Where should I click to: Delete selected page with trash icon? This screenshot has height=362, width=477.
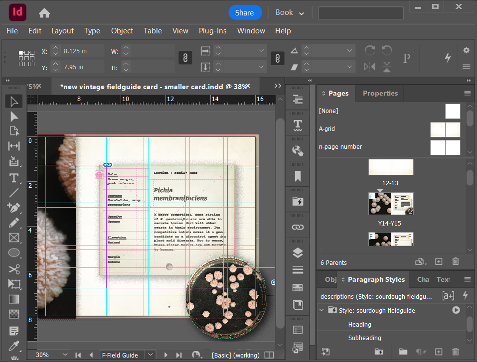tap(455, 262)
